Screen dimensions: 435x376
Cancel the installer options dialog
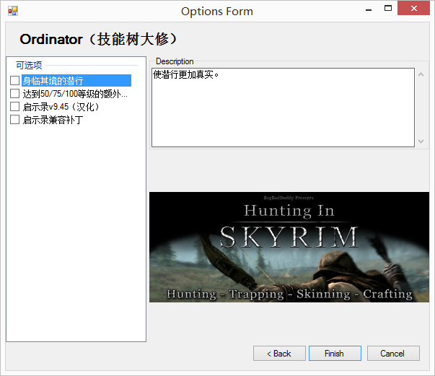pyautogui.click(x=393, y=354)
